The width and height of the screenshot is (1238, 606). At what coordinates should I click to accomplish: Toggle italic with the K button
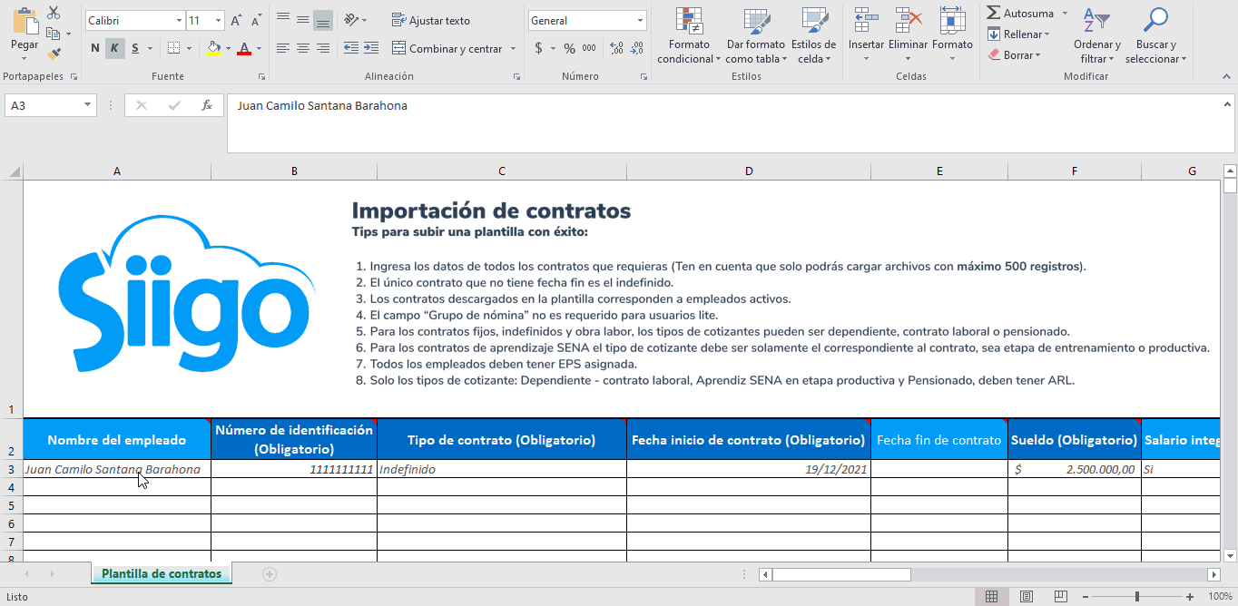(115, 48)
